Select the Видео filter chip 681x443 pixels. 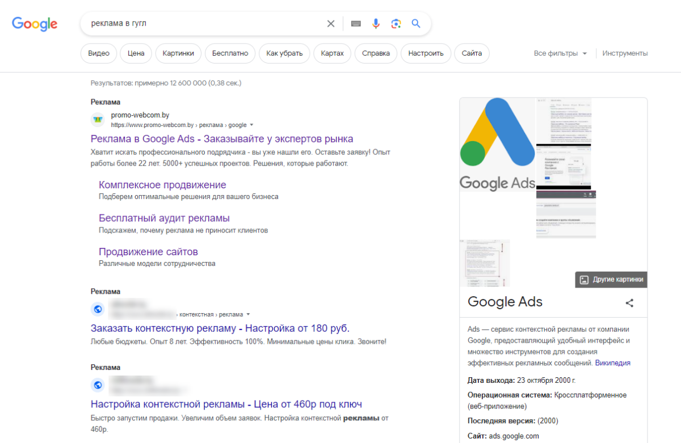tap(98, 53)
